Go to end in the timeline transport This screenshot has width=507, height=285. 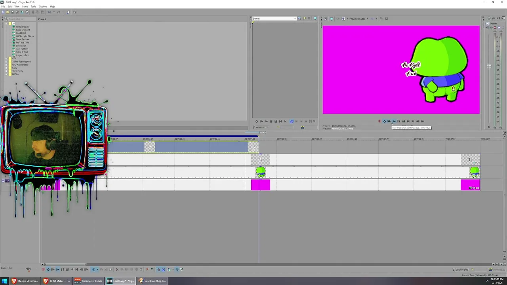pos(76,270)
